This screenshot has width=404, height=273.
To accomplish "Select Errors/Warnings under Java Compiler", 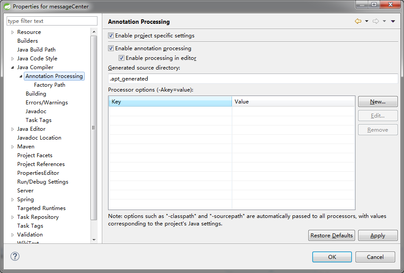I will pos(47,103).
